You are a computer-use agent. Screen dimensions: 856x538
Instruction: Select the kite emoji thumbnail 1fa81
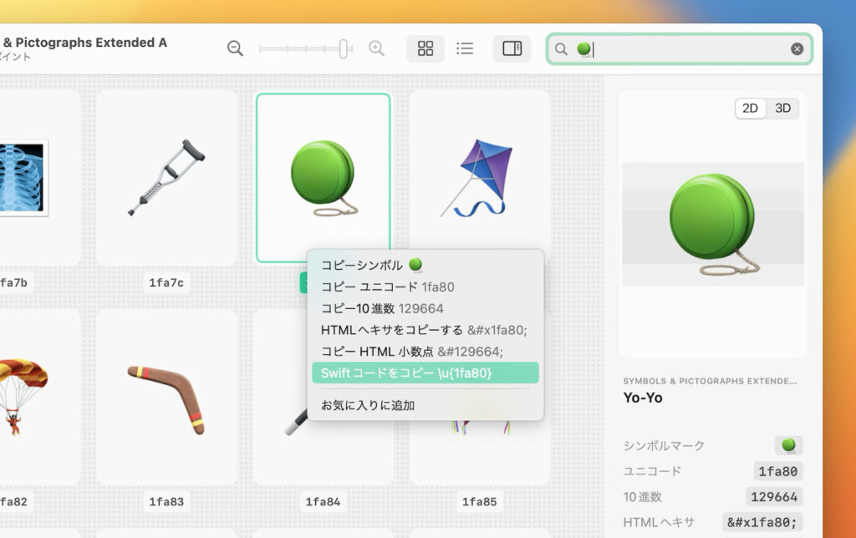[479, 175]
